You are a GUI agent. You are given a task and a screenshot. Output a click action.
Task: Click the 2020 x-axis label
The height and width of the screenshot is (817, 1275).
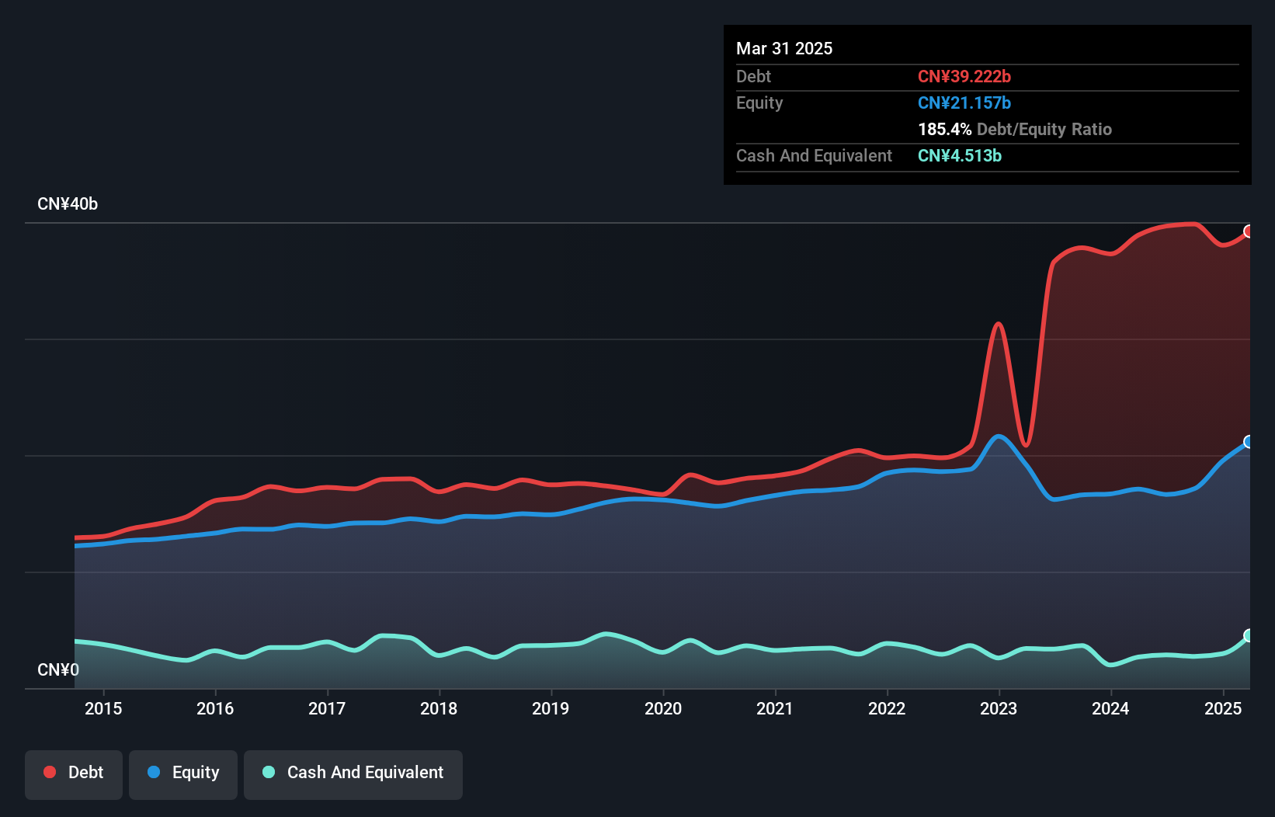[663, 708]
